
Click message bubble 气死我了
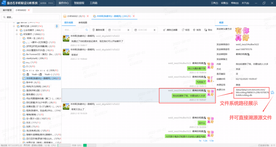(x=201, y=82)
